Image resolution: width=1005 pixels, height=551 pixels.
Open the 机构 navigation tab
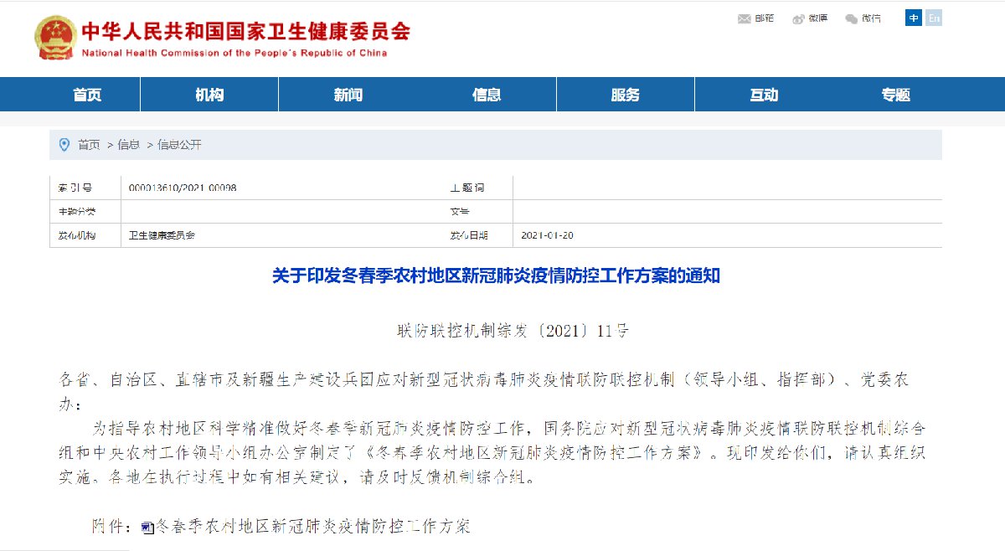[x=209, y=95]
